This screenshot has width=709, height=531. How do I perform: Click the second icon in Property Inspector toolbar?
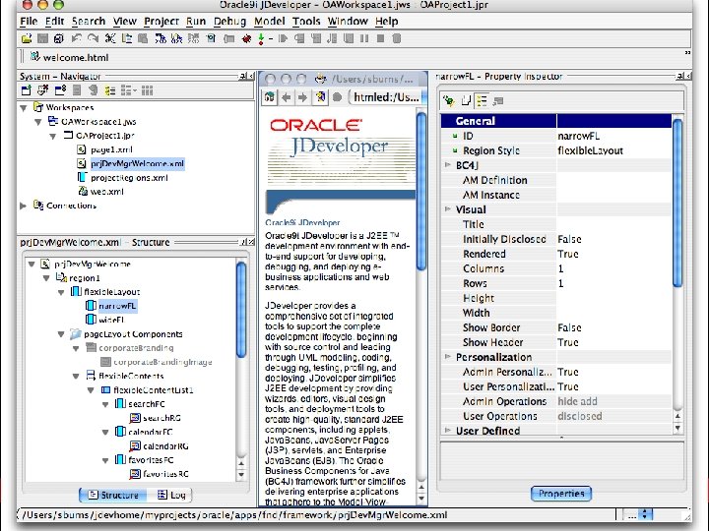click(x=466, y=100)
